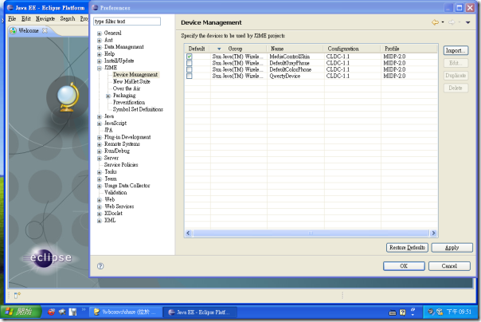The image size is (481, 322).
Task: Expand the Java tree node
Action: (x=99, y=116)
